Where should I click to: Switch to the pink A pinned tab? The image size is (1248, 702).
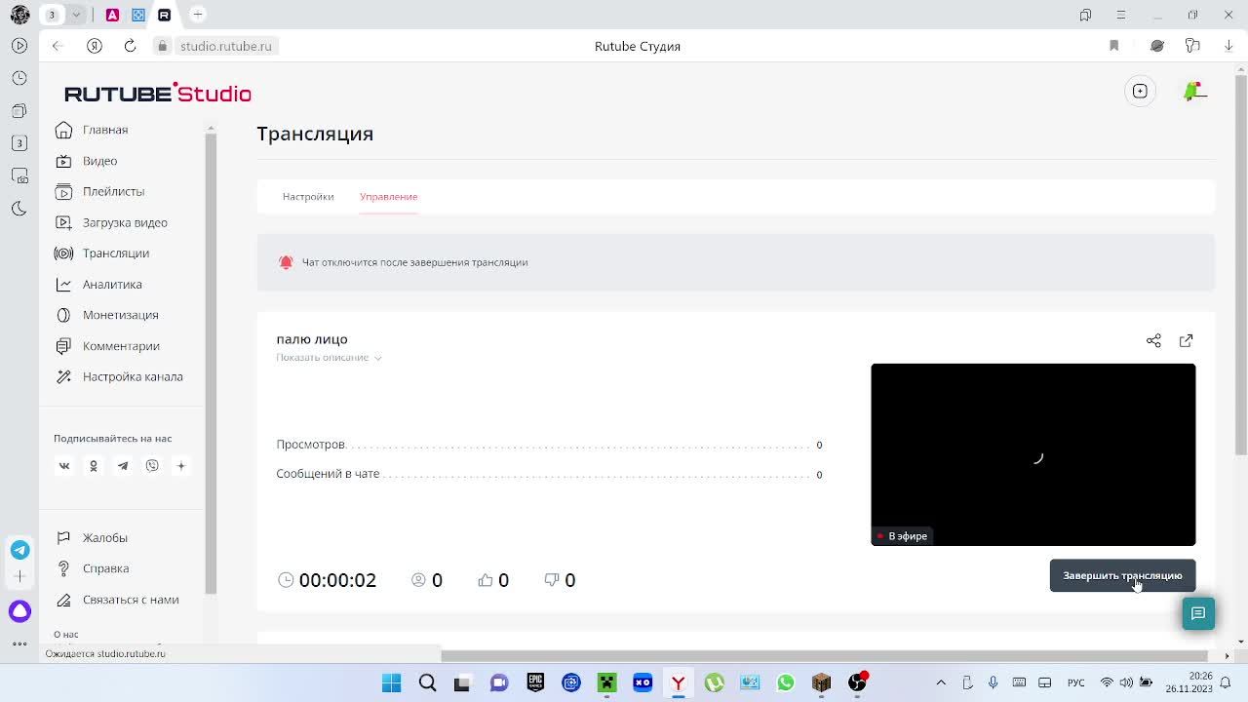(x=112, y=15)
